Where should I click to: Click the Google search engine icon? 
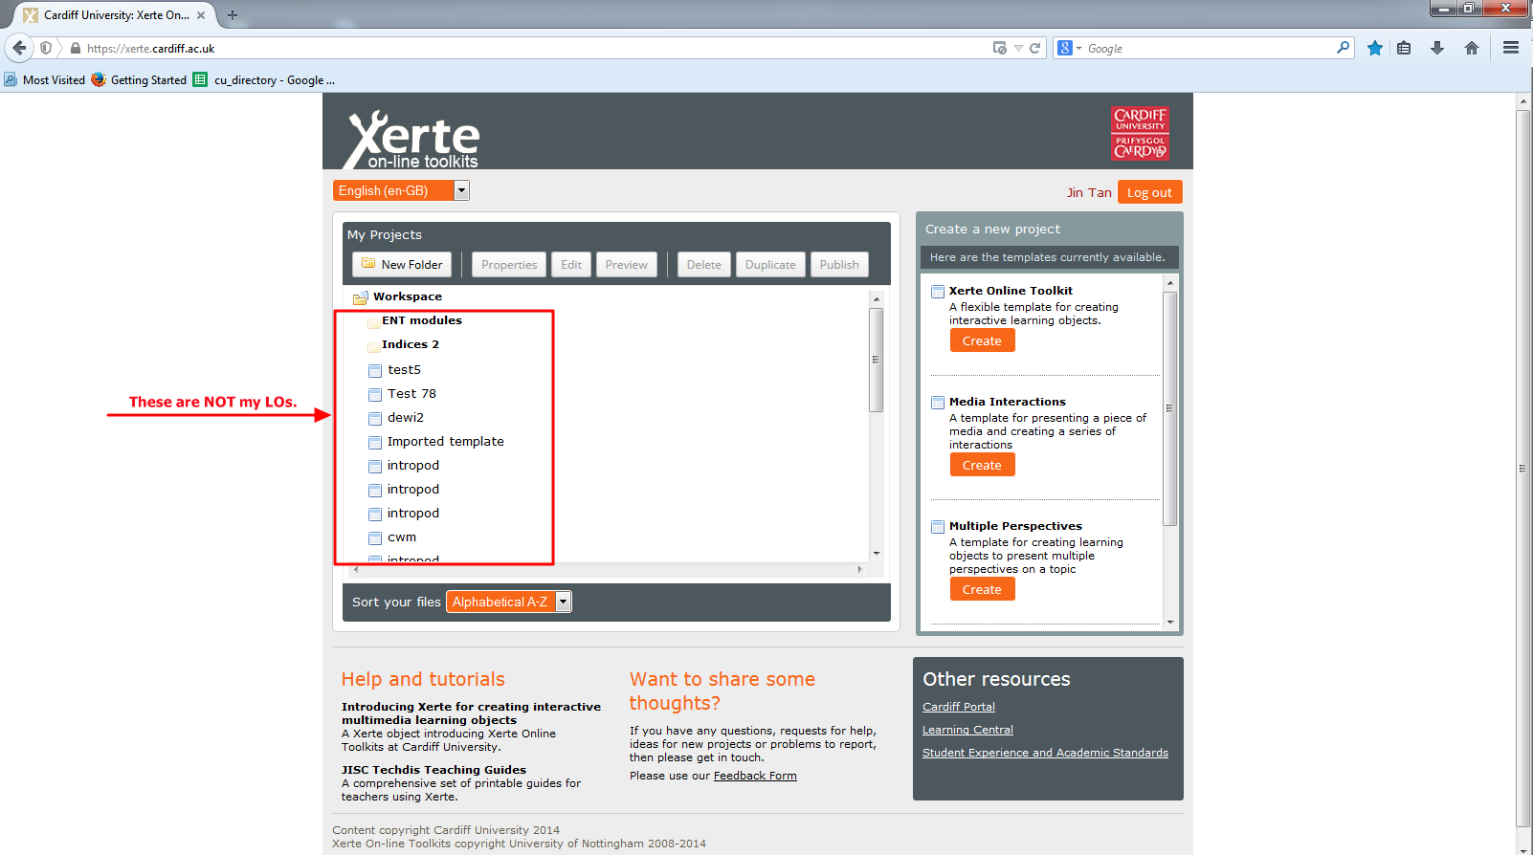tap(1065, 48)
